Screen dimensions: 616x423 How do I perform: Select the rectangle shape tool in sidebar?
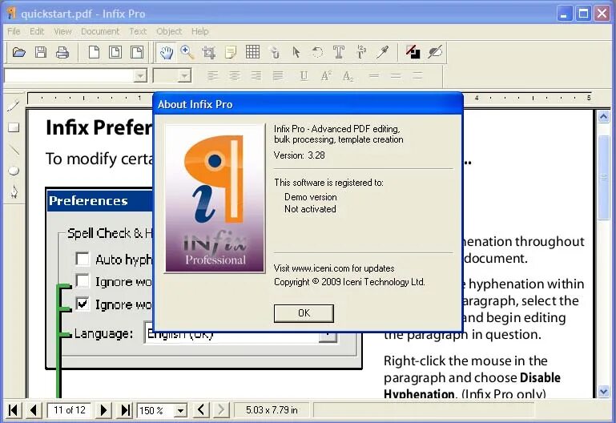(x=14, y=127)
